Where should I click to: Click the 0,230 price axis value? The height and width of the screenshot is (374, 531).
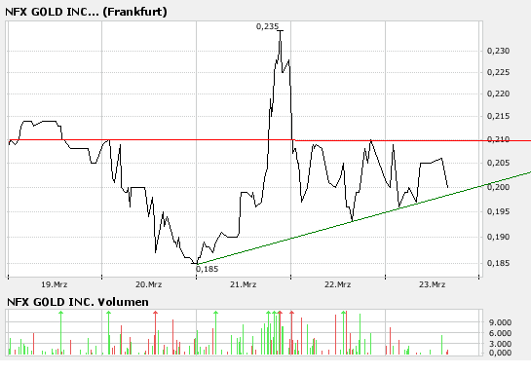coord(498,51)
